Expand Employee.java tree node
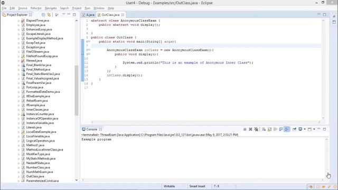The width and height of the screenshot is (338, 190). [x=19, y=25]
